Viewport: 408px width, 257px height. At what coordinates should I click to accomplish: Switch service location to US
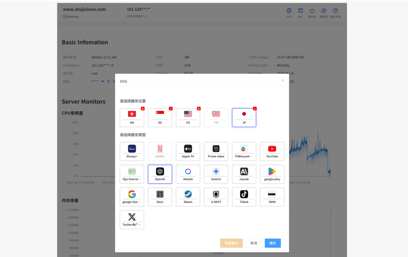click(x=188, y=118)
